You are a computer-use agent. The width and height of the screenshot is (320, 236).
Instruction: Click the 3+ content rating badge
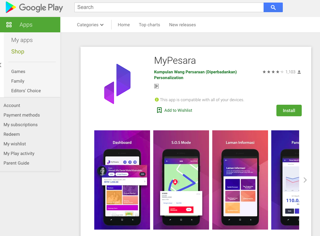point(156,86)
